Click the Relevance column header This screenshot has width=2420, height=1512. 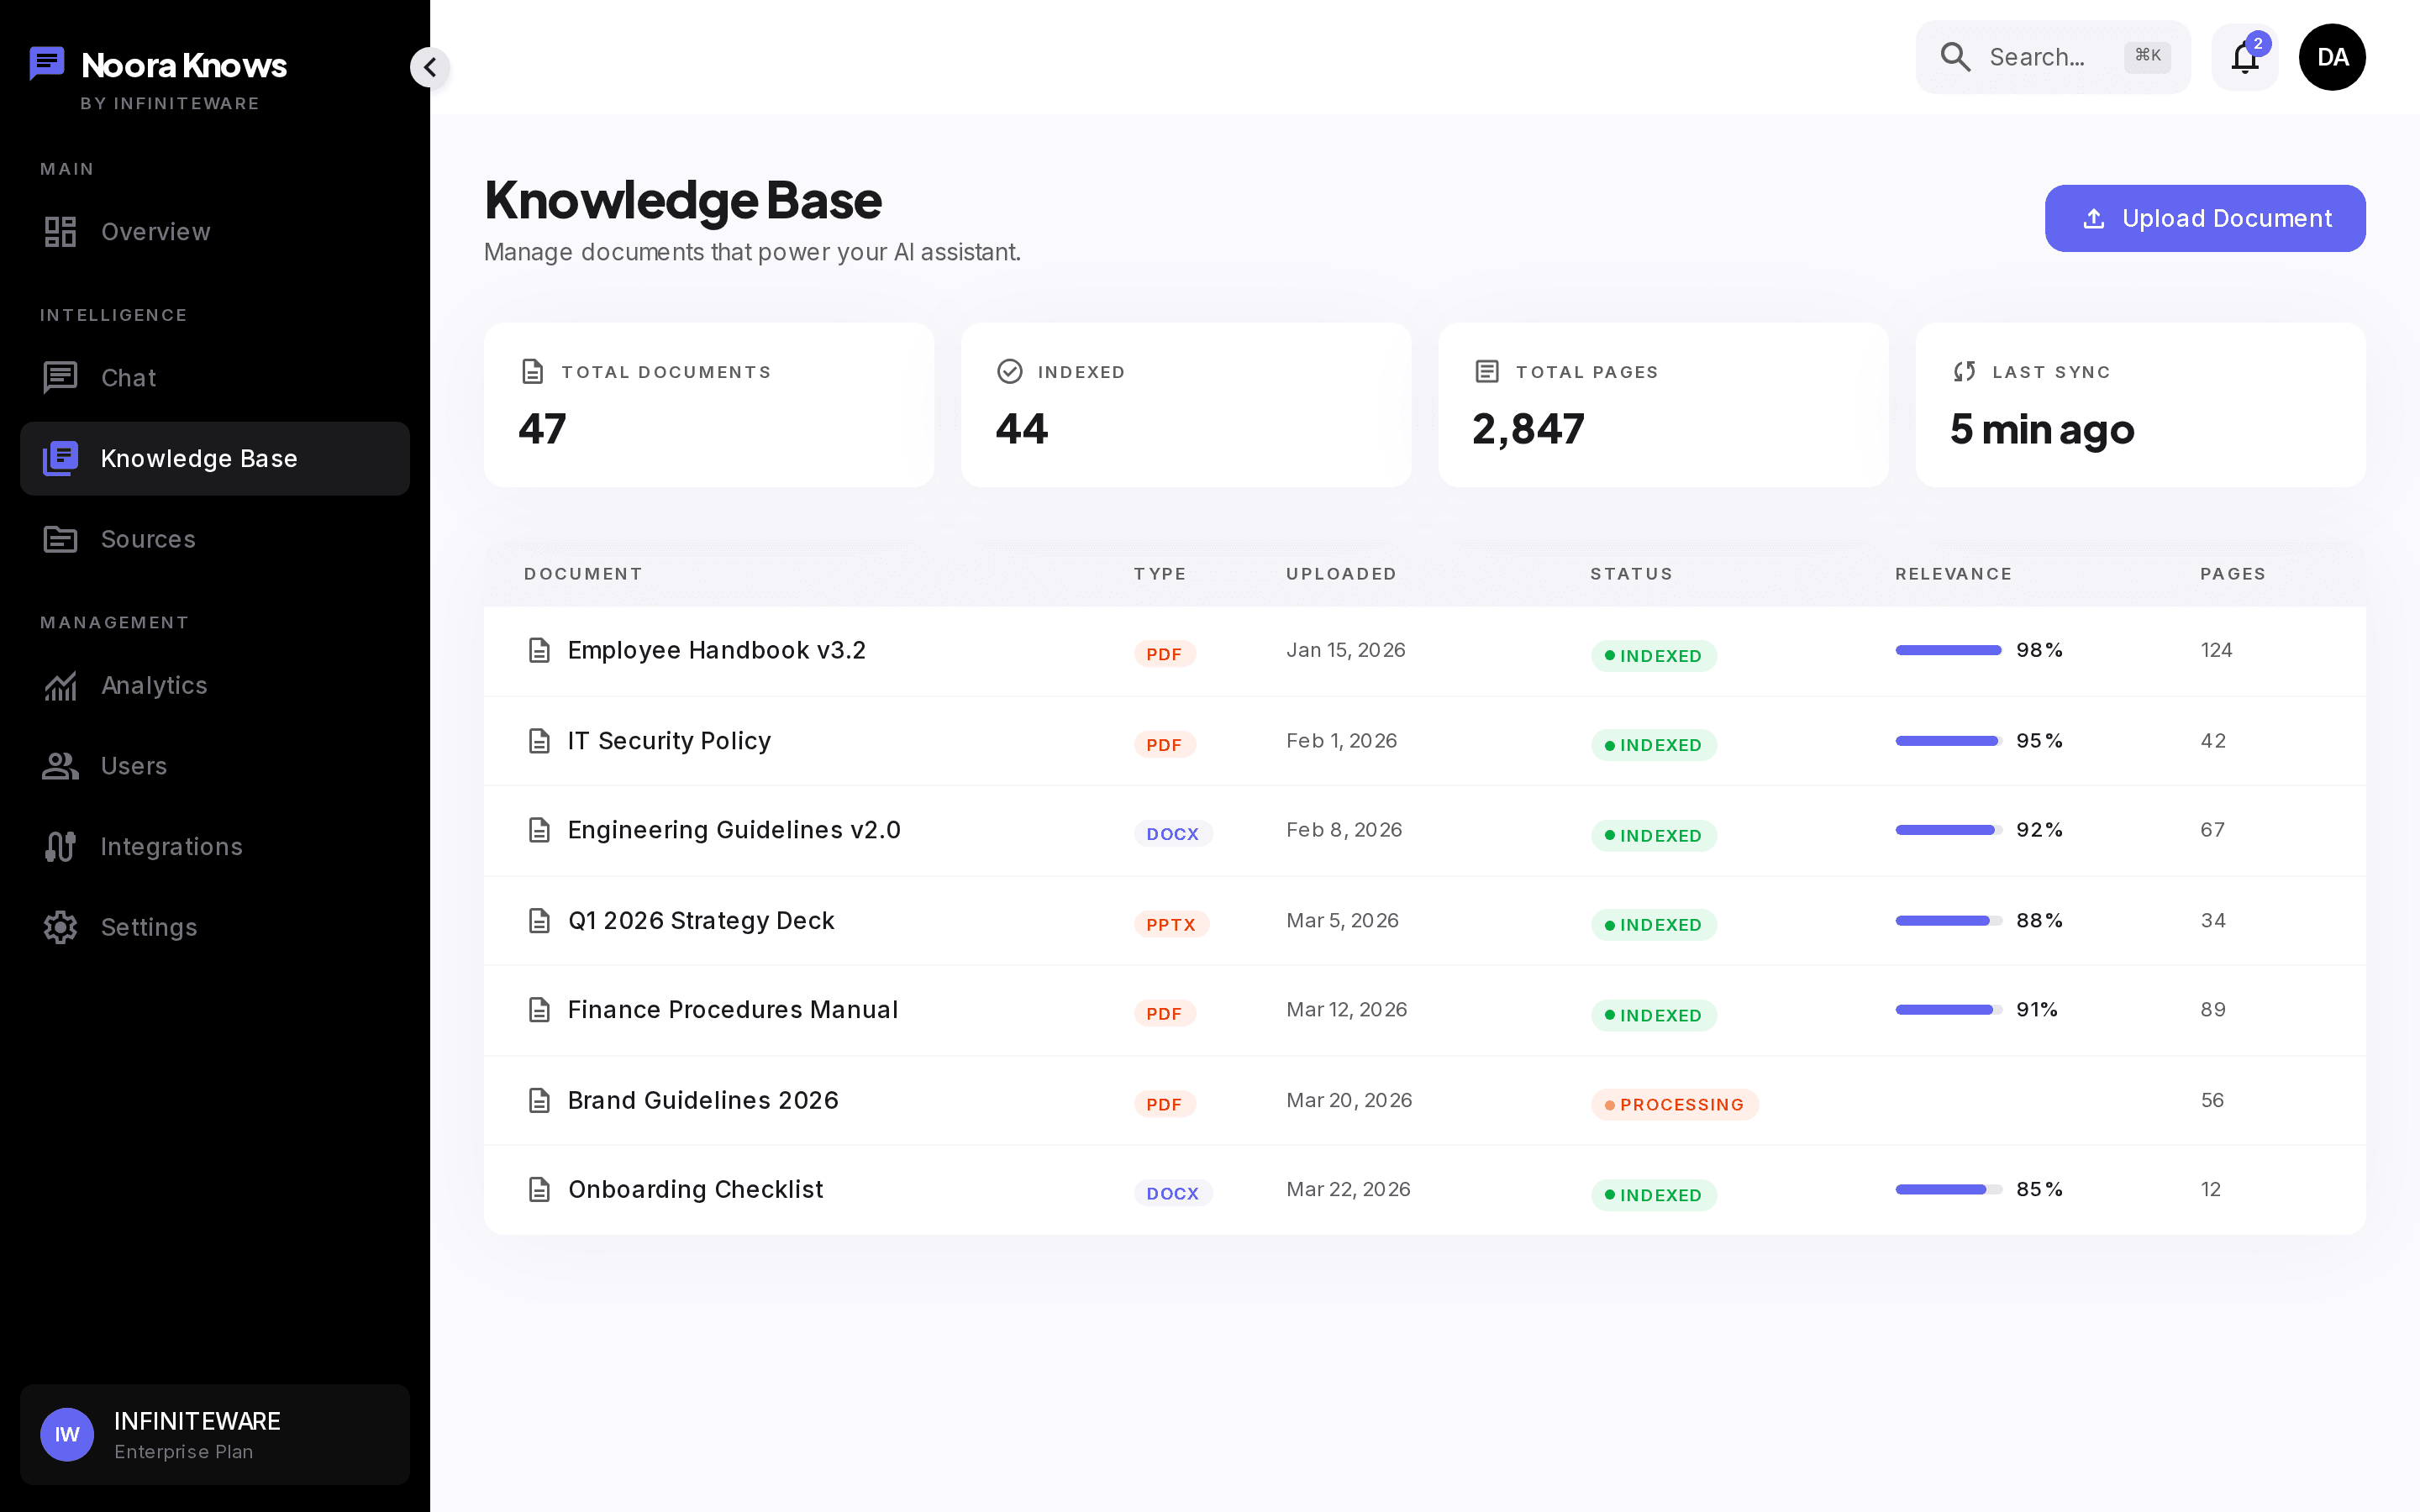(x=1953, y=574)
